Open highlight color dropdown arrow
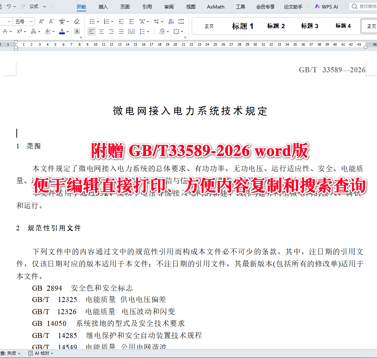377x358 pixels. point(53,31)
